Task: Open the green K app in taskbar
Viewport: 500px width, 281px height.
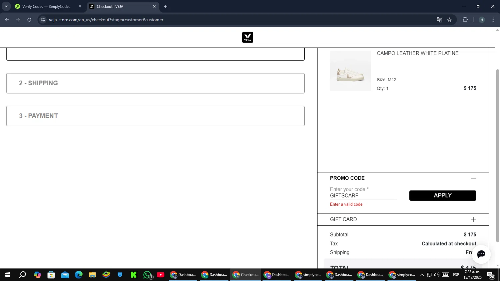Action: [x=134, y=275]
